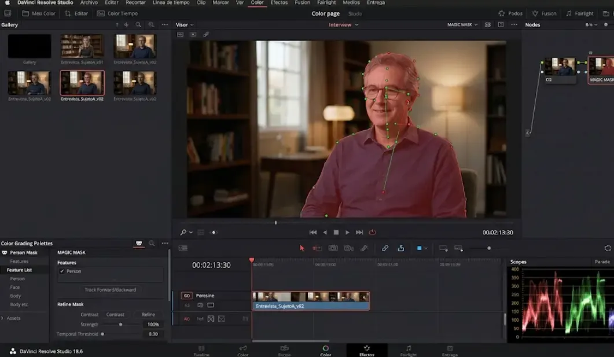Play the clip forward

click(x=347, y=232)
